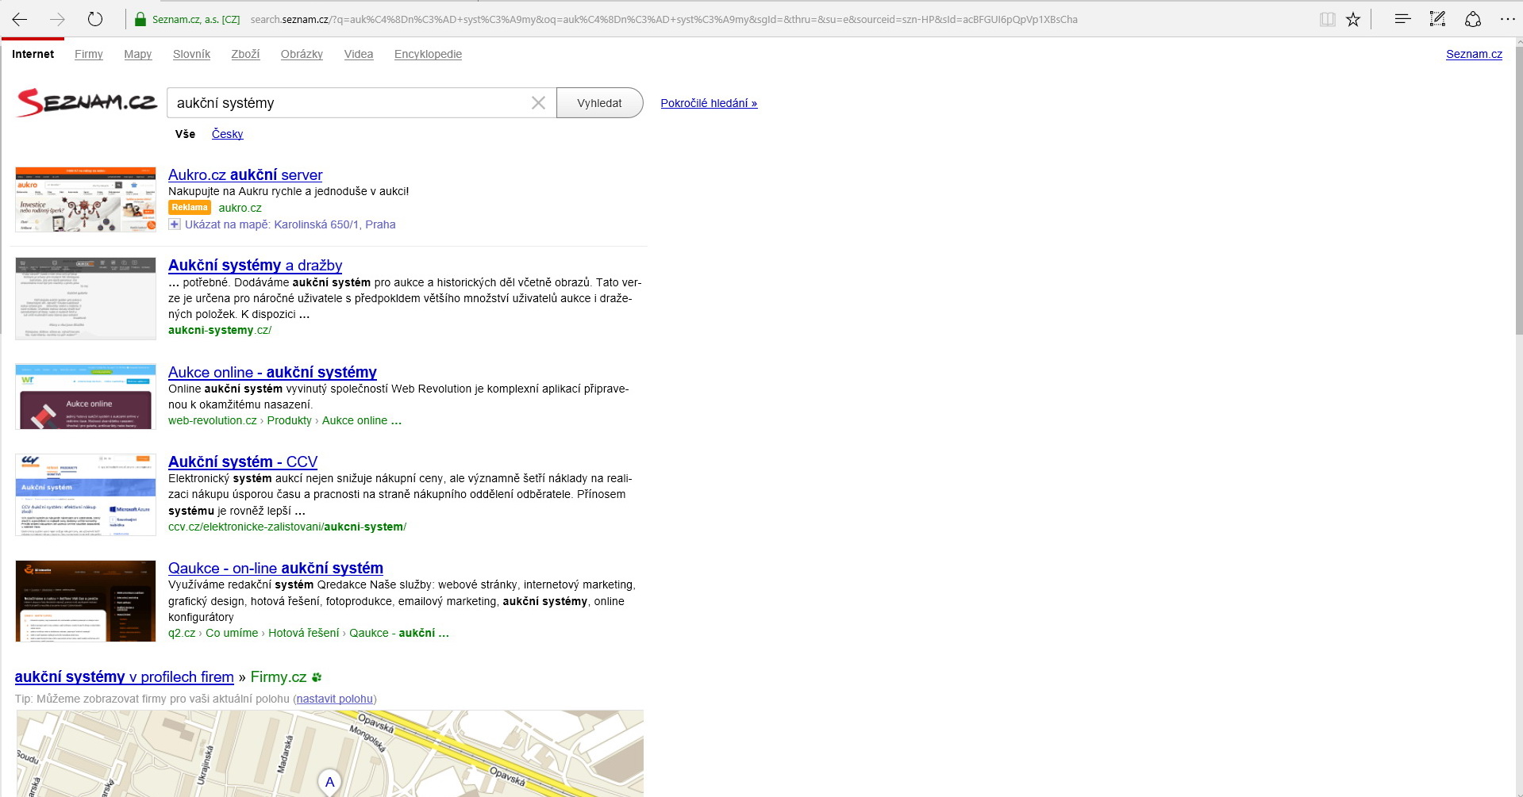Image resolution: width=1523 pixels, height=797 pixels.
Task: Expand the plus icon beside Ukázat na mapě
Action: click(x=175, y=224)
